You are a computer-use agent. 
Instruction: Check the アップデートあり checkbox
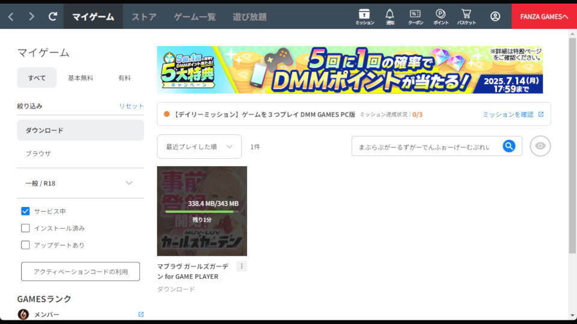point(25,245)
